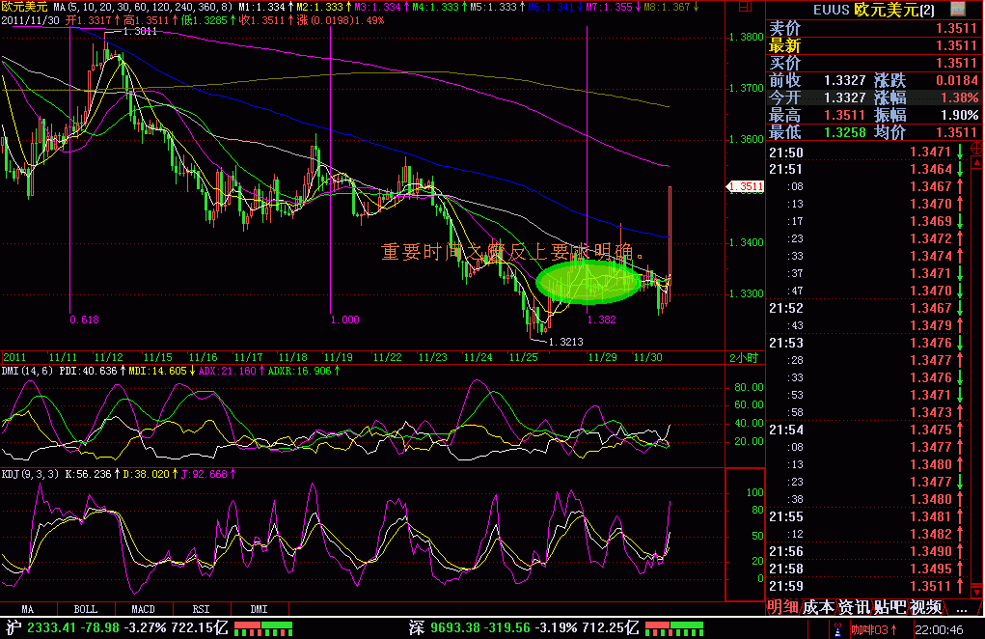This screenshot has height=639, width=985.
Task: Click the M1:1.334 moving average readout
Action: pyautogui.click(x=262, y=7)
